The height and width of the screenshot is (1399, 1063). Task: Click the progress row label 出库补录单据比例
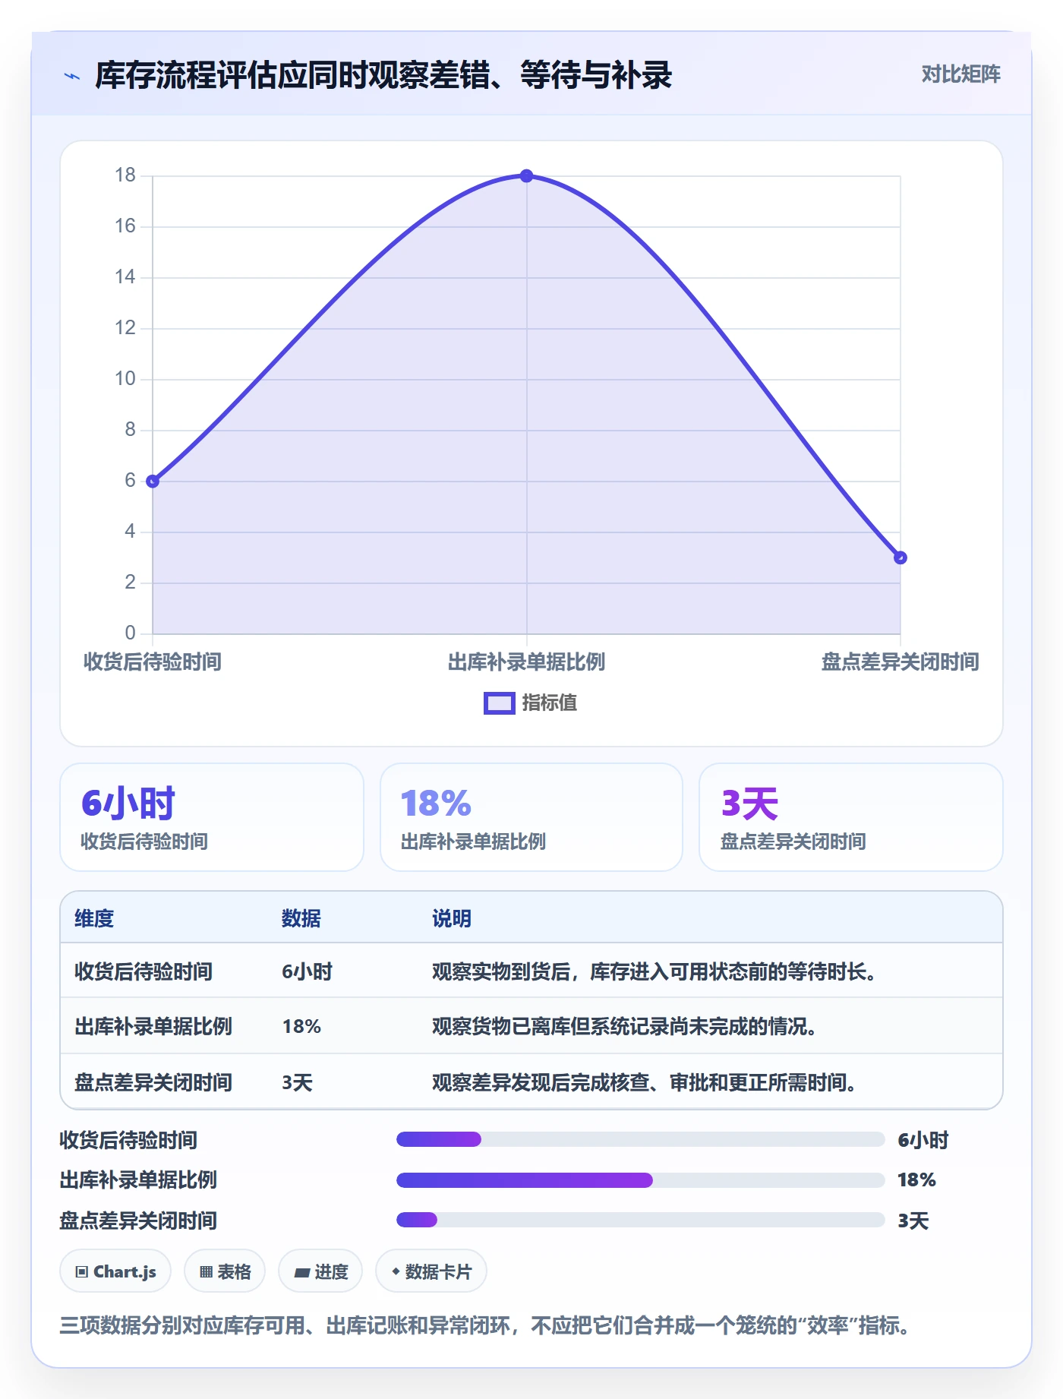tap(138, 1180)
